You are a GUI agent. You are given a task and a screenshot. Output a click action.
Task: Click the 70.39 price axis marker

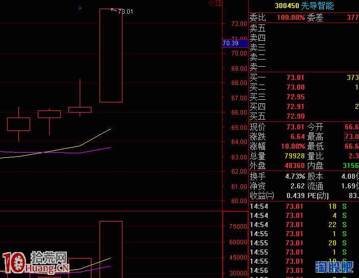coord(231,43)
